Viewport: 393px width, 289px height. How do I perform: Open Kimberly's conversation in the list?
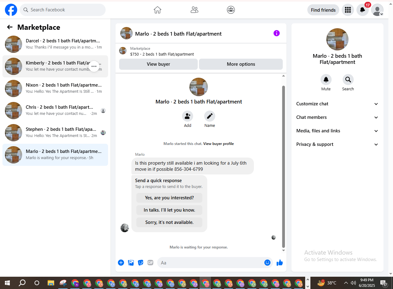coord(55,66)
